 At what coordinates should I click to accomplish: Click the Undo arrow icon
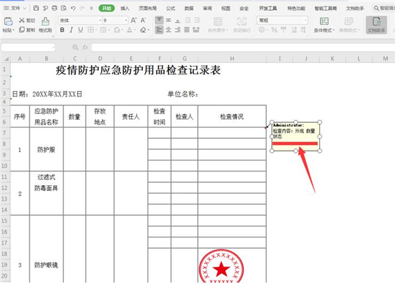click(x=72, y=8)
